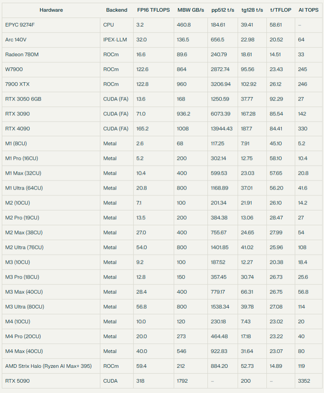Click the Hardware column header
The width and height of the screenshot is (324, 393).
pyautogui.click(x=51, y=10)
